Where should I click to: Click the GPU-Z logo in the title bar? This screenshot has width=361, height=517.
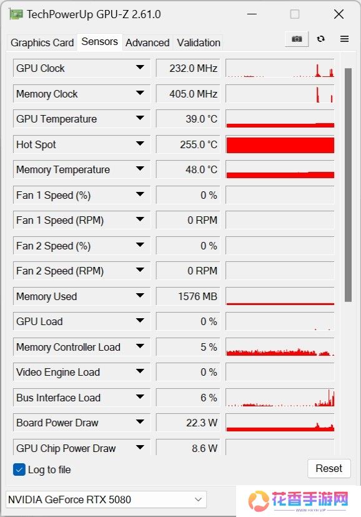pyautogui.click(x=16, y=13)
